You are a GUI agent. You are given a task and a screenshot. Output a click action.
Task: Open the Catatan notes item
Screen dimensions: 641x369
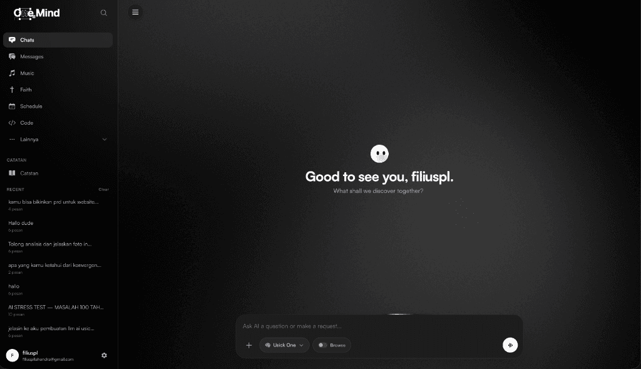[x=58, y=173]
